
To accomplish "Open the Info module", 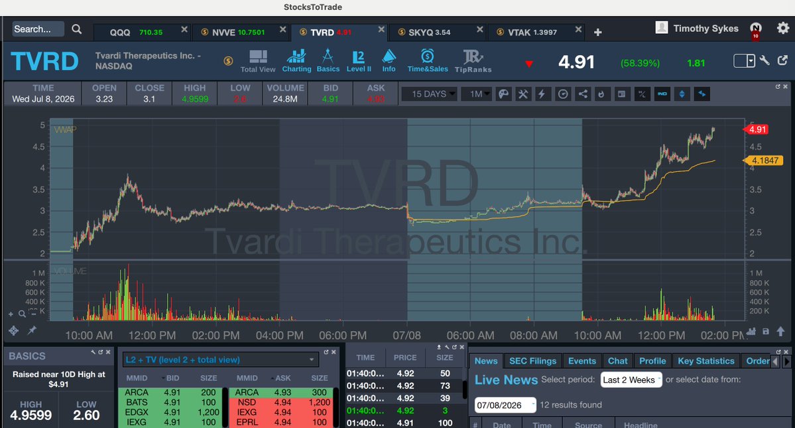I will pyautogui.click(x=389, y=61).
